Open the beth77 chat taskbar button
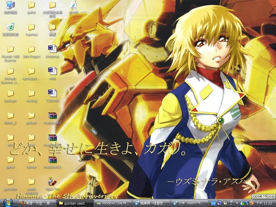The width and height of the screenshot is (276, 207). 189,203
